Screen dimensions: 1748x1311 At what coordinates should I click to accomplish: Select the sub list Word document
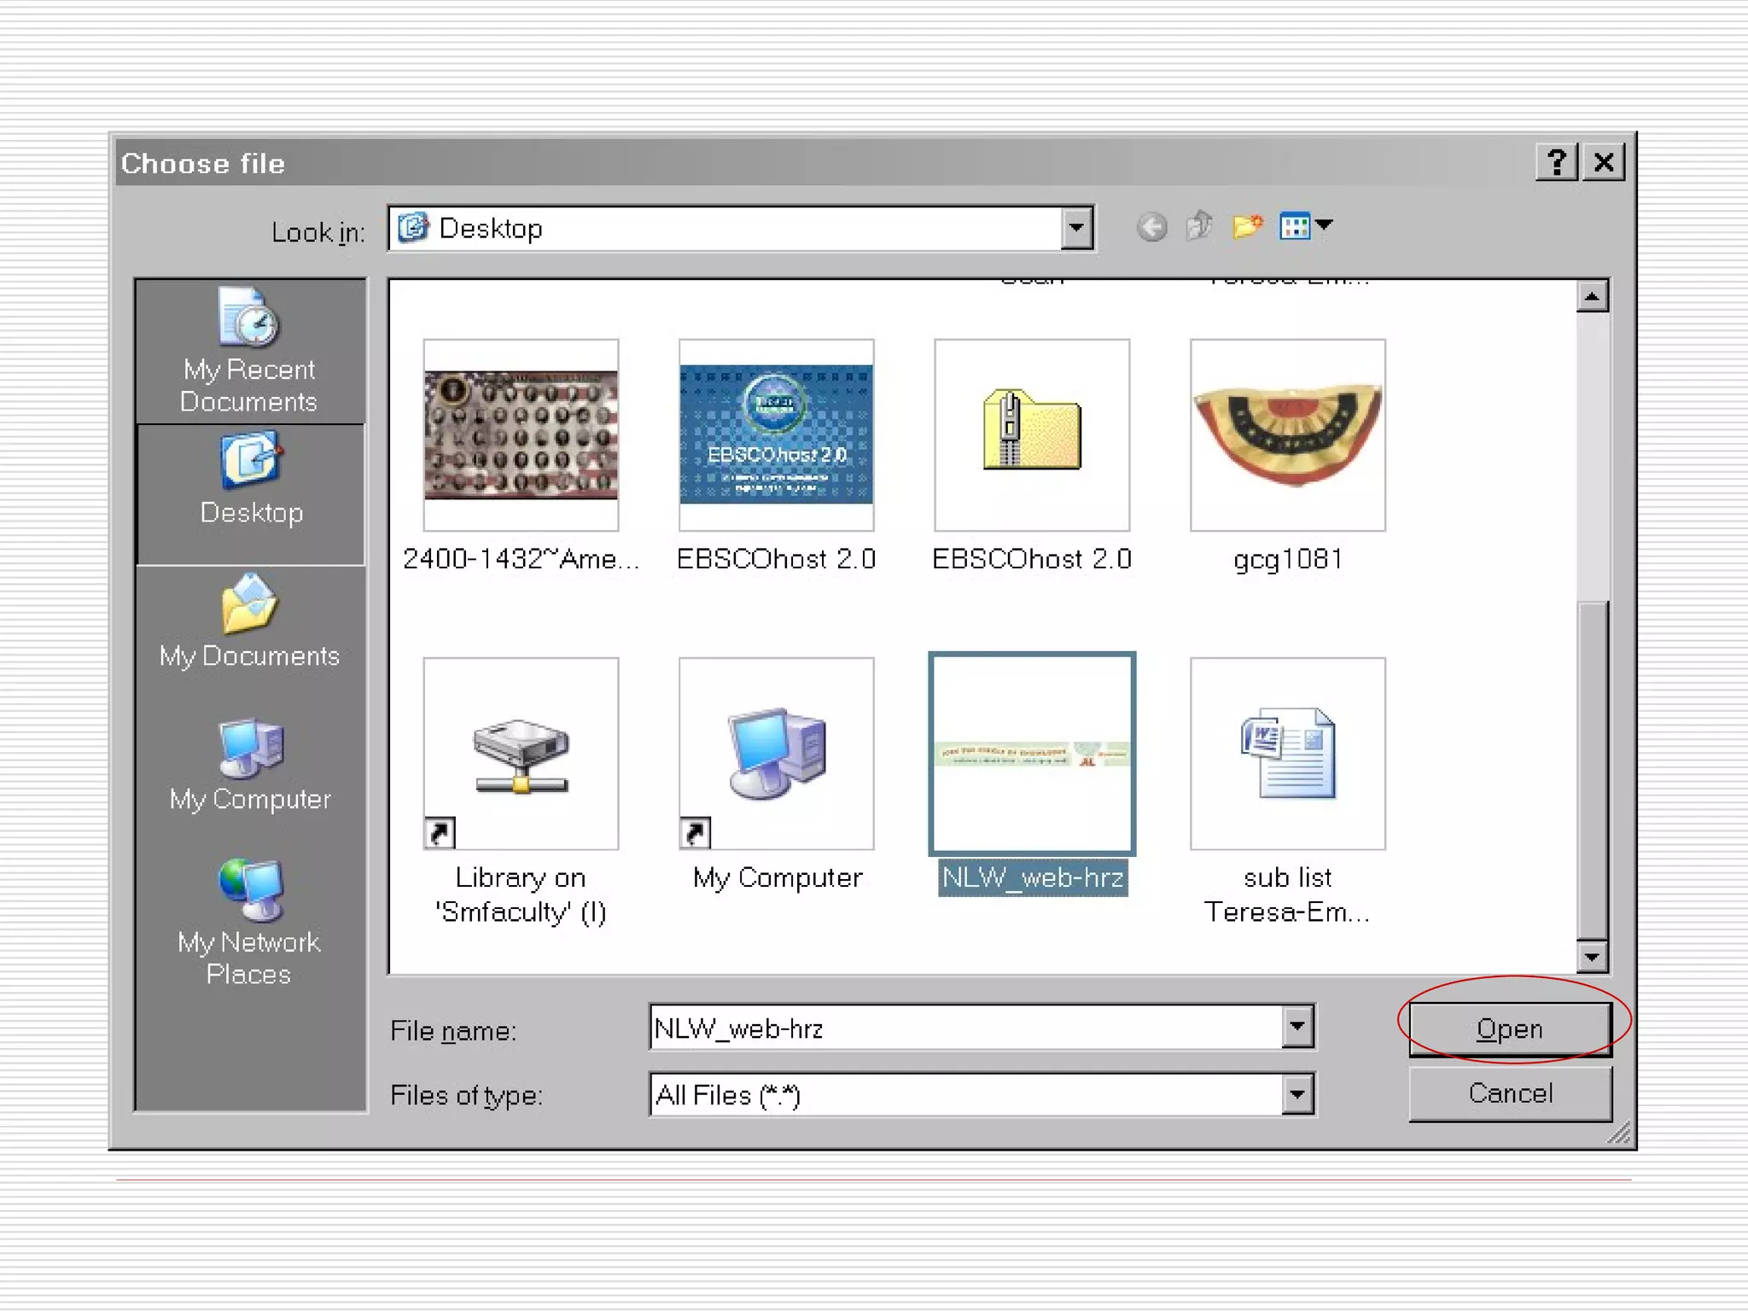pos(1287,754)
